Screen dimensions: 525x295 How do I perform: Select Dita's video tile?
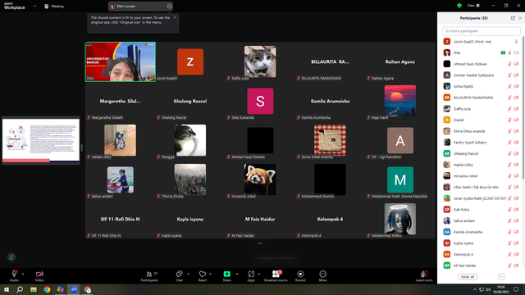(121, 62)
